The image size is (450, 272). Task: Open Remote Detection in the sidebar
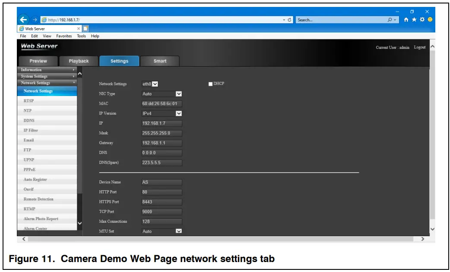tap(47, 199)
